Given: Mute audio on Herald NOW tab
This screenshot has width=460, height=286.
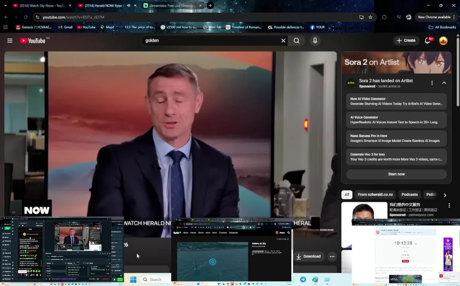Looking at the screenshot, I should [x=128, y=6].
